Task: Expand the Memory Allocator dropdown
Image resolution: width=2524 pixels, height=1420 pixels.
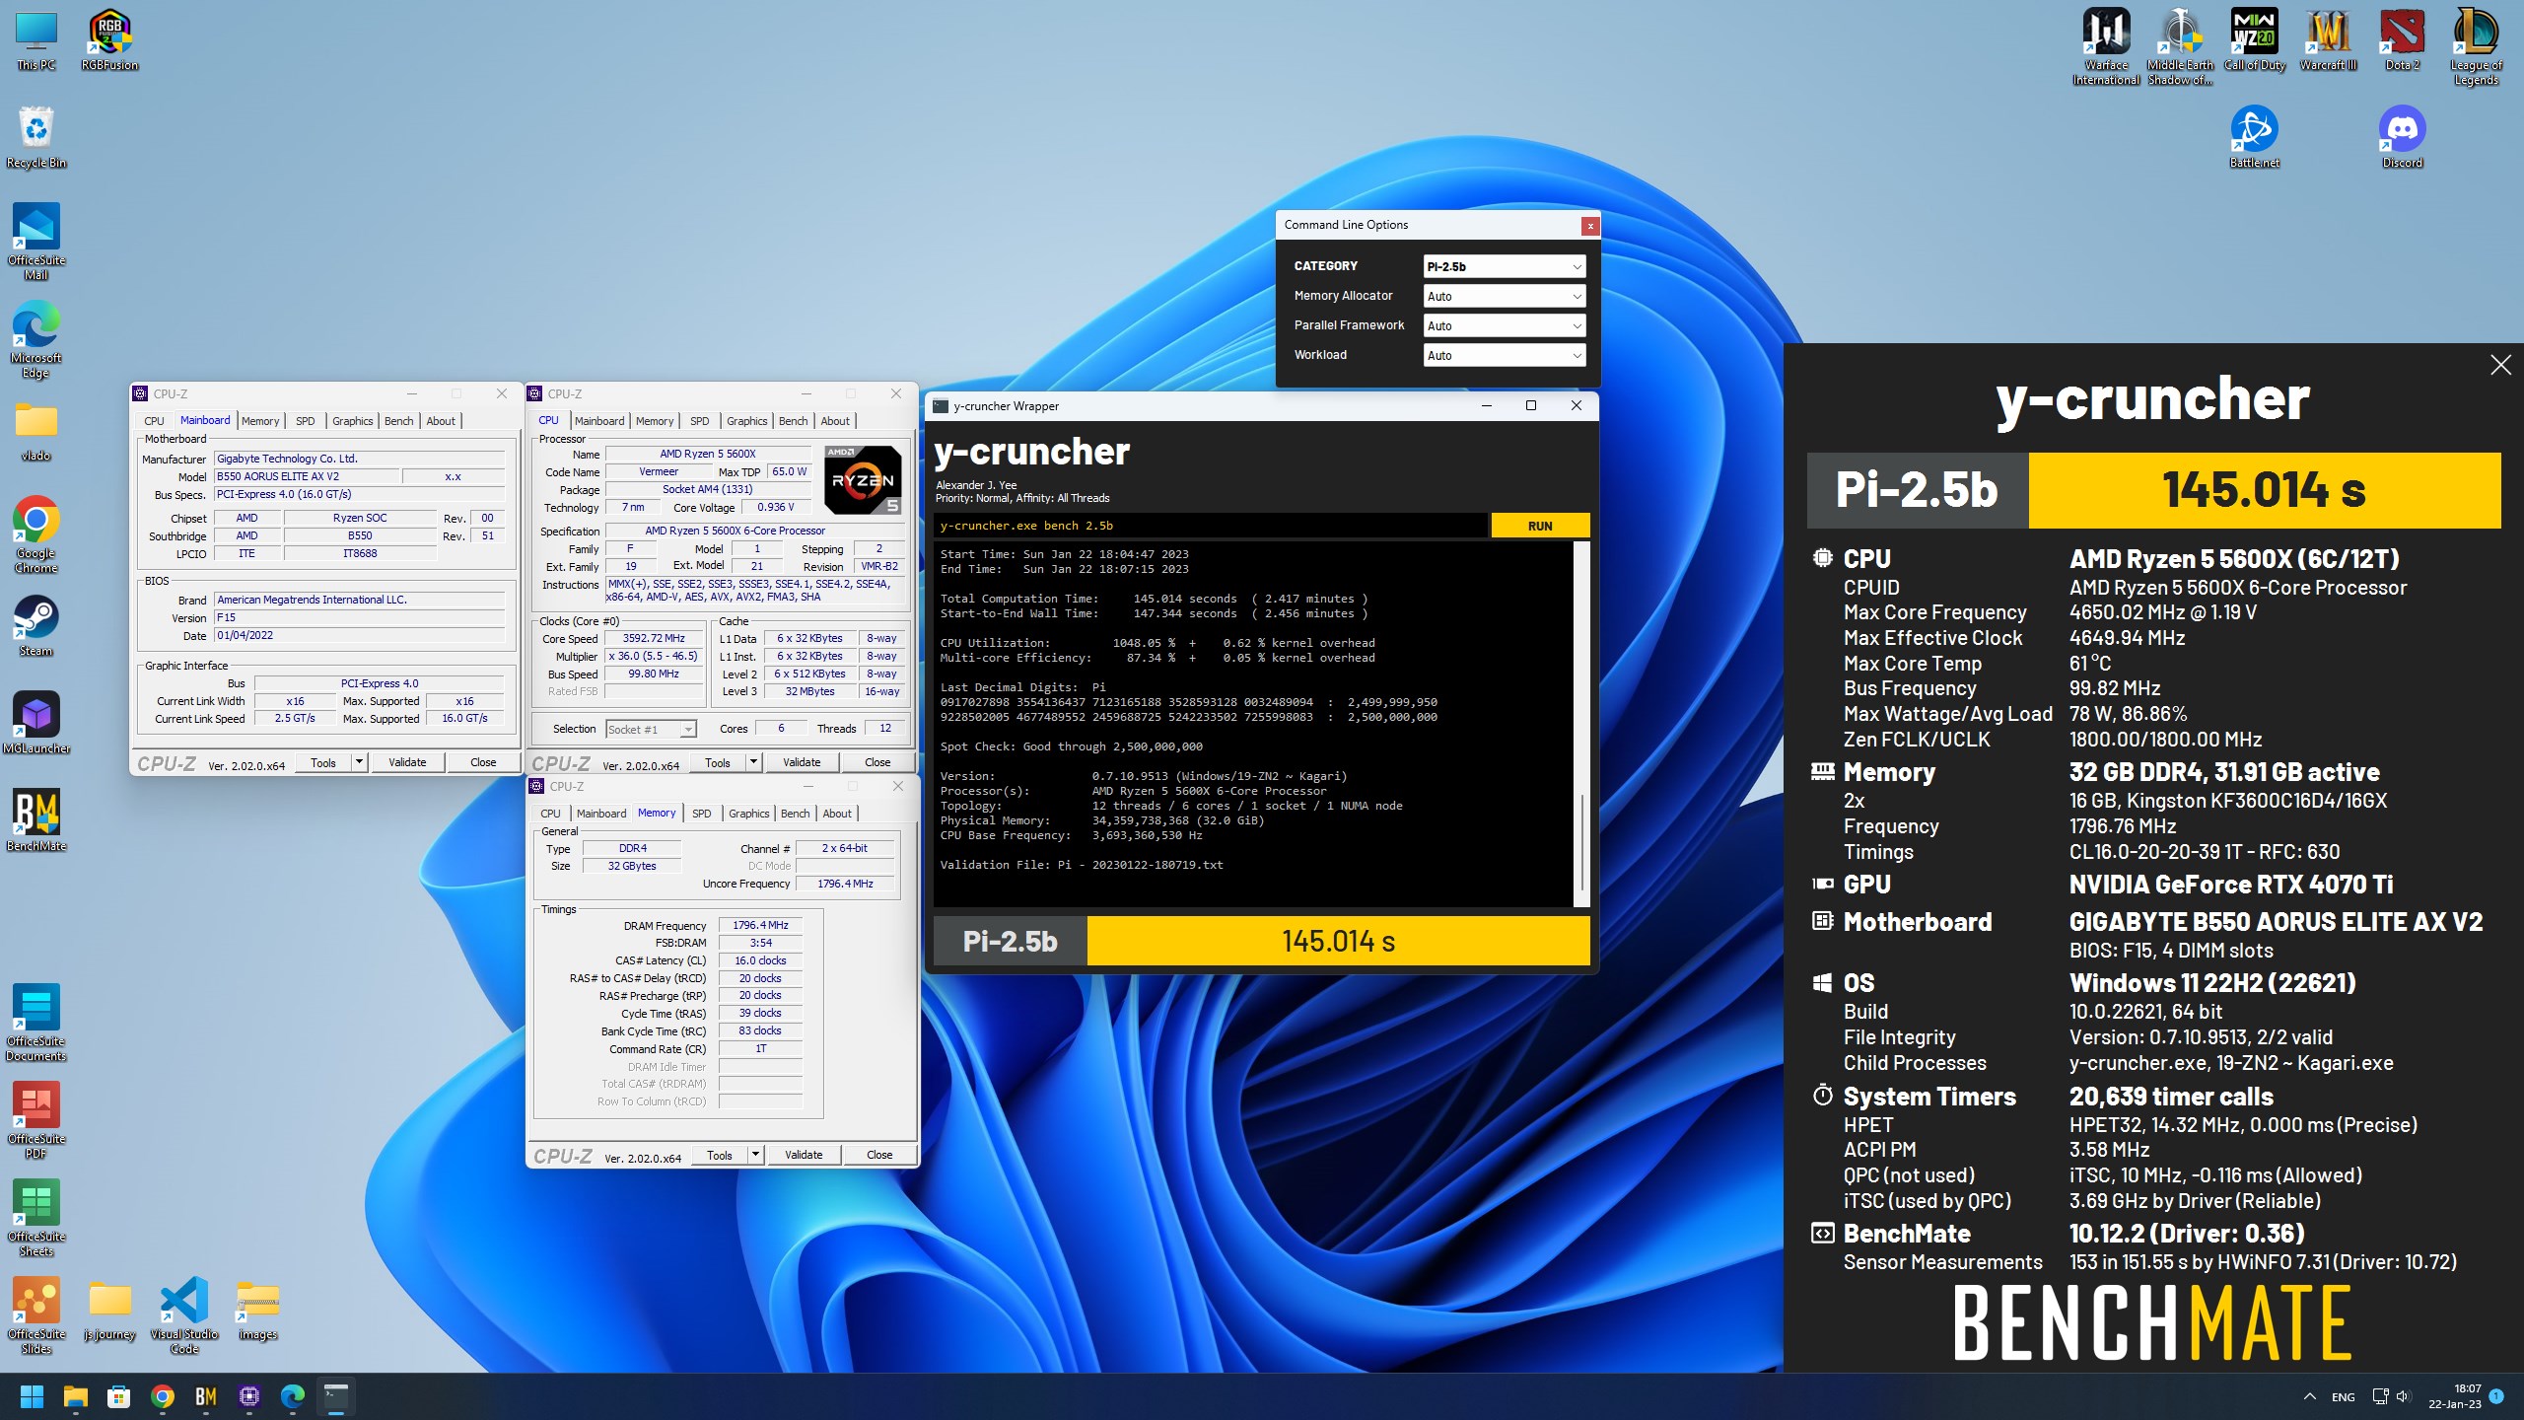Action: (x=1505, y=296)
